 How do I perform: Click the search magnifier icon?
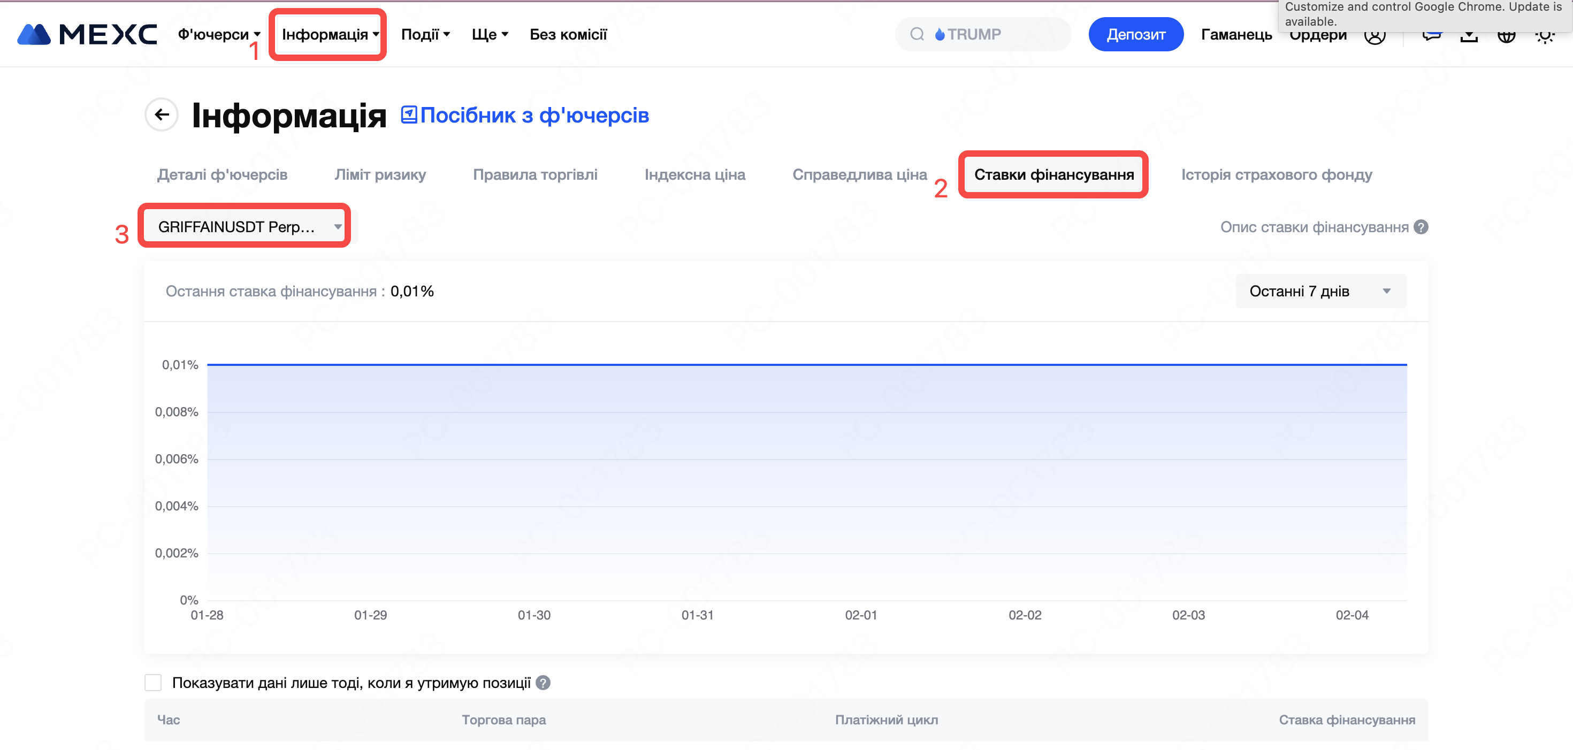[x=917, y=34]
